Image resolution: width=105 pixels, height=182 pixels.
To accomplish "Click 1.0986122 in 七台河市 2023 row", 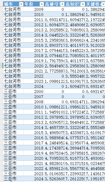I will pos(54,81).
